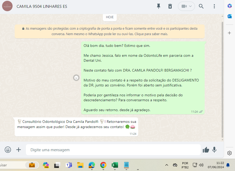Open the clock and calendar at 11:22
The image size is (235, 171).
click(x=216, y=165)
